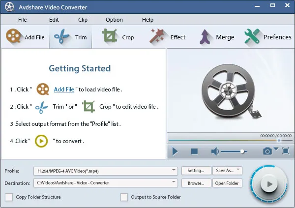
Task: Open the Effect magic wand tool
Action: (157, 37)
